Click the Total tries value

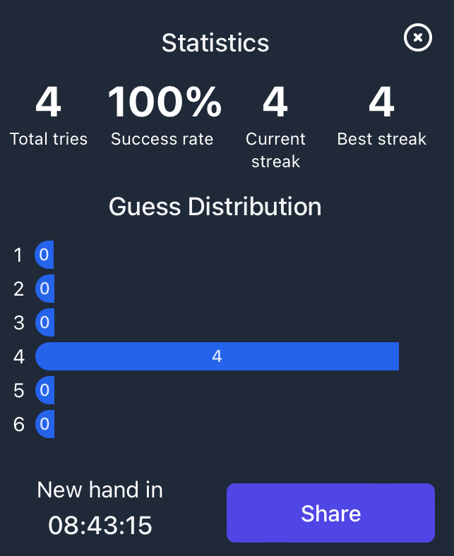click(48, 102)
